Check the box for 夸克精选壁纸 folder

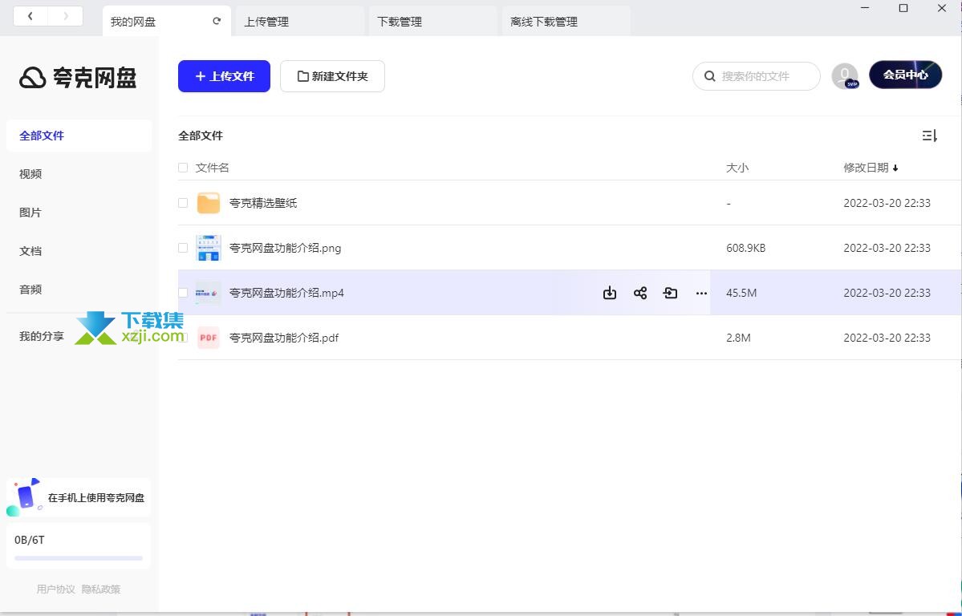[x=183, y=203]
